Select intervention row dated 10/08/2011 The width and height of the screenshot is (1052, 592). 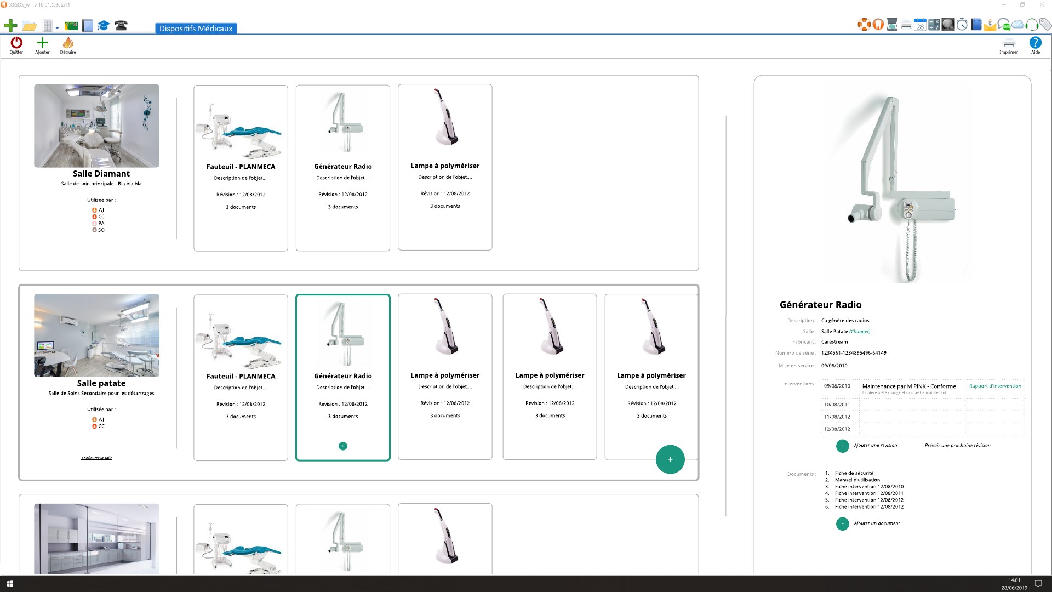pyautogui.click(x=922, y=405)
